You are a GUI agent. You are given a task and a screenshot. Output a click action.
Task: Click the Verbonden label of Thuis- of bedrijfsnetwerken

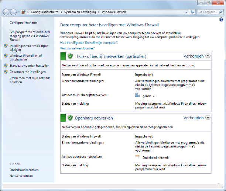coord(194,56)
